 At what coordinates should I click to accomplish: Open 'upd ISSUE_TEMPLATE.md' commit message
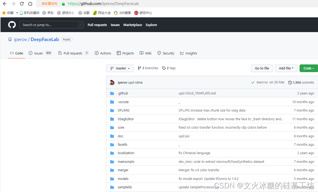click(x=197, y=93)
